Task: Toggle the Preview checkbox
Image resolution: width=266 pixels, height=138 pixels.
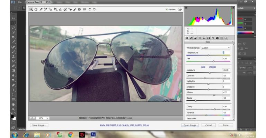Action: click(x=167, y=9)
